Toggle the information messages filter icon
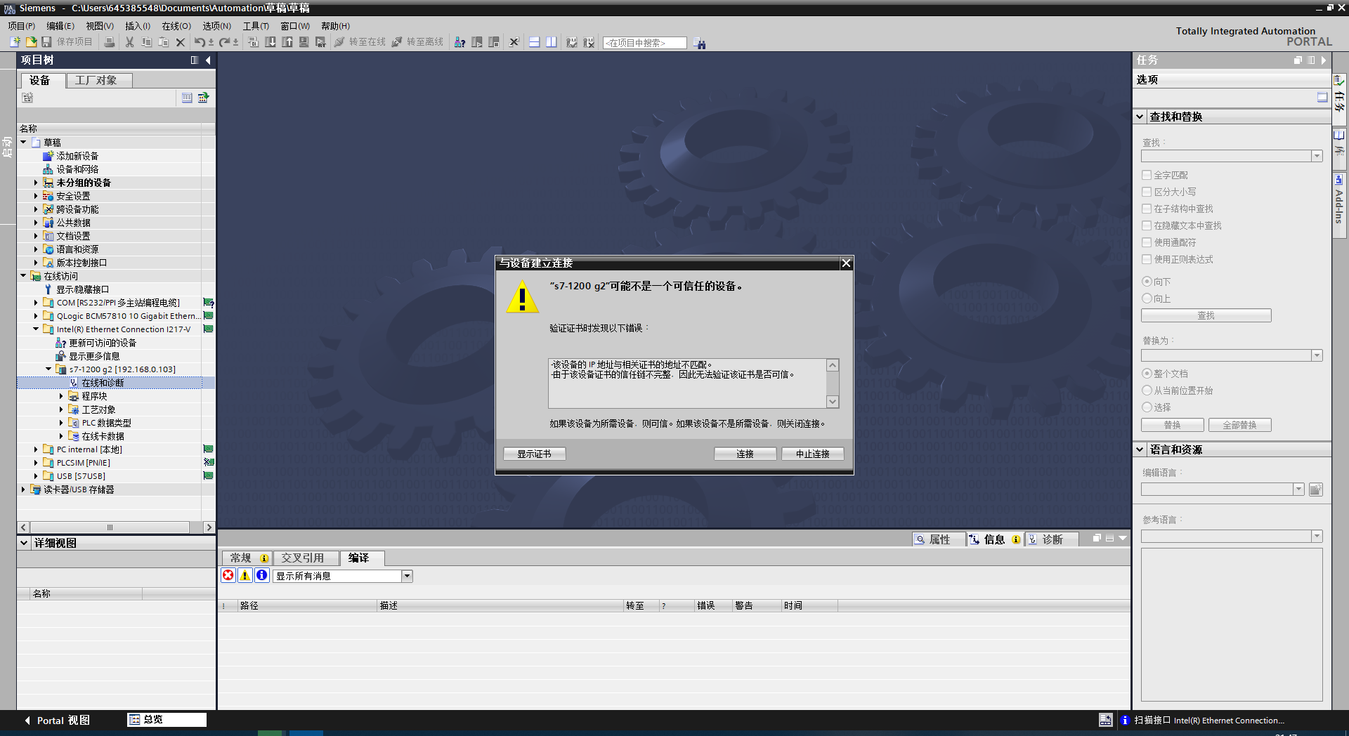 (262, 576)
